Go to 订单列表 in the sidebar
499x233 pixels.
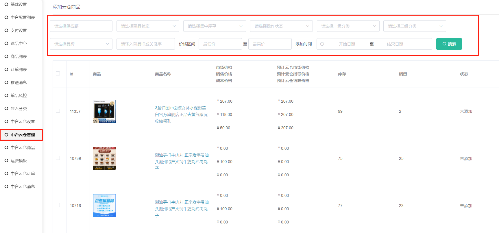click(19, 69)
